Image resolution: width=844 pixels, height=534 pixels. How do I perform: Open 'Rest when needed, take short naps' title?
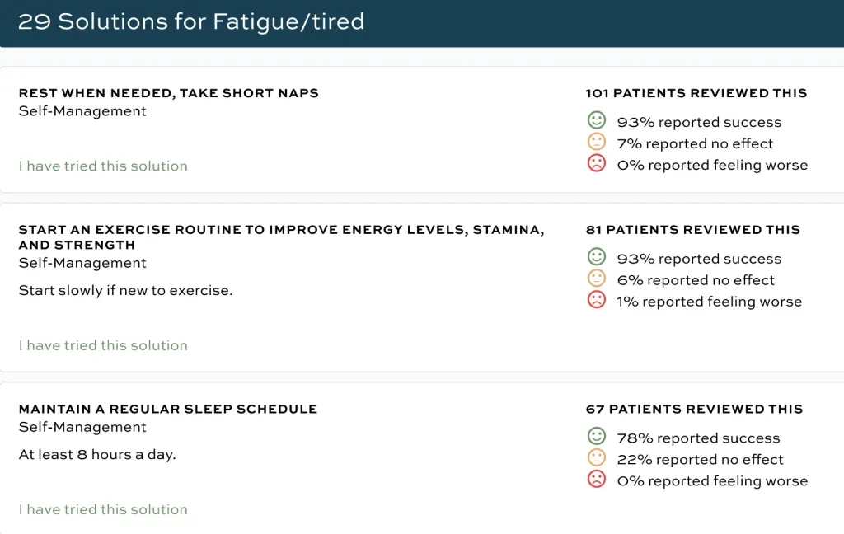(168, 93)
